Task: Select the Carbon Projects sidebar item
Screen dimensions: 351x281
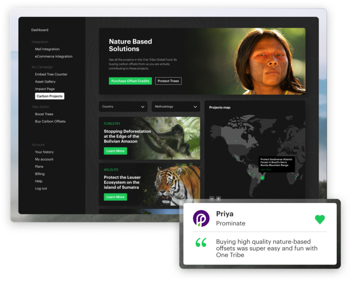Action: pyautogui.click(x=49, y=96)
